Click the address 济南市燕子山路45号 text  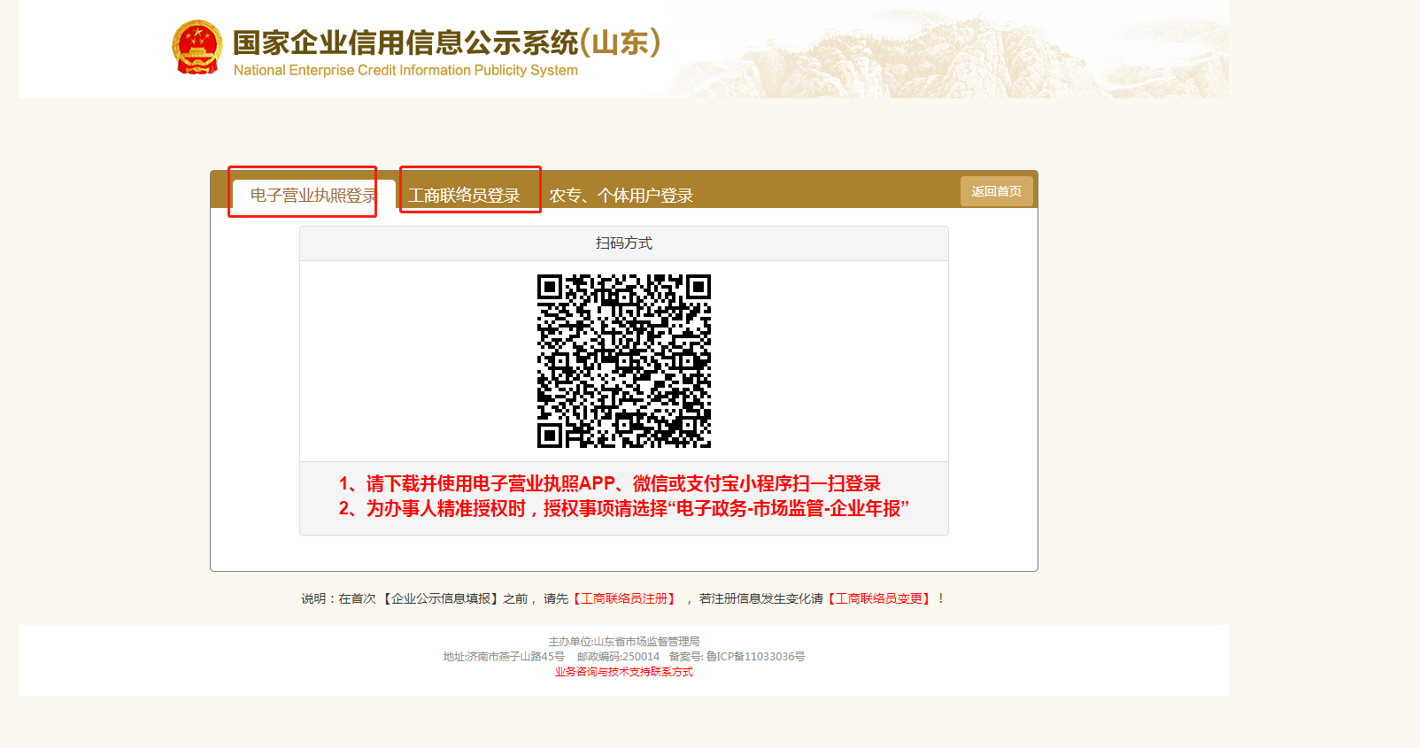[x=504, y=656]
